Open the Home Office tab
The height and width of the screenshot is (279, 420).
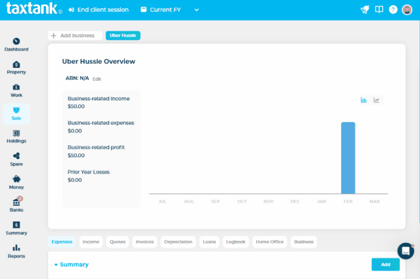(269, 242)
